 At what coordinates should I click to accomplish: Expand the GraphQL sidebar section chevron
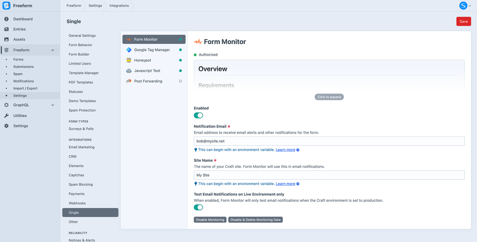(53, 105)
